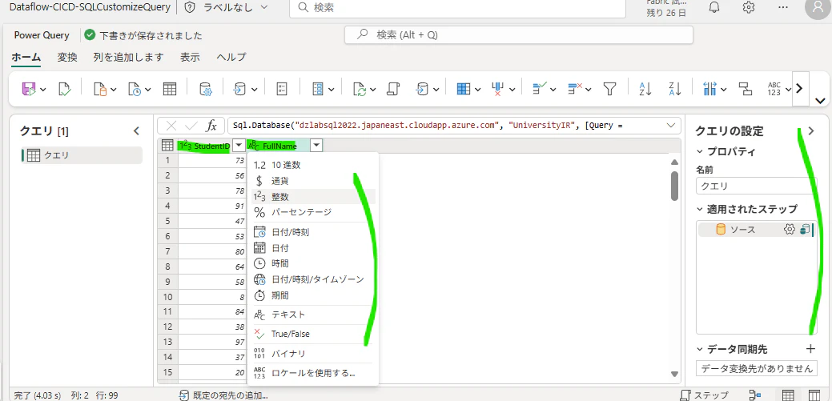Open the 列を追加します tab

coord(128,58)
